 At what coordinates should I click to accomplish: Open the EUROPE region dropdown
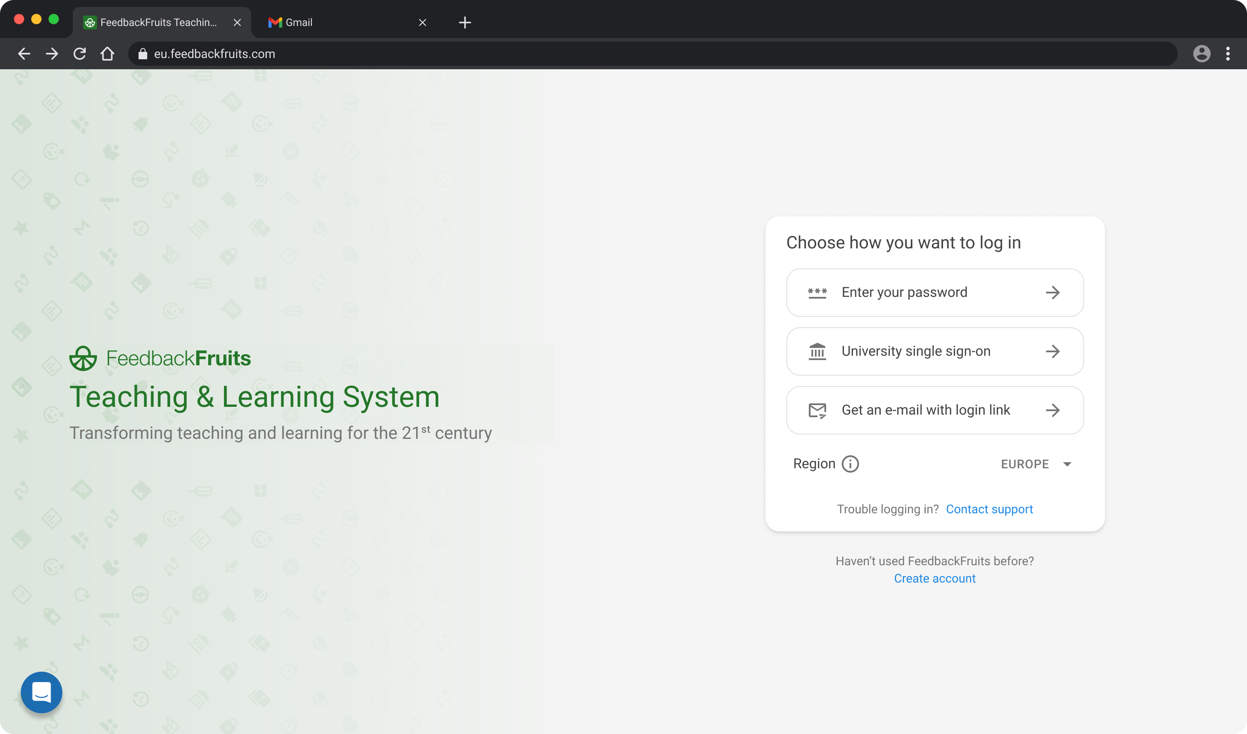(1036, 464)
